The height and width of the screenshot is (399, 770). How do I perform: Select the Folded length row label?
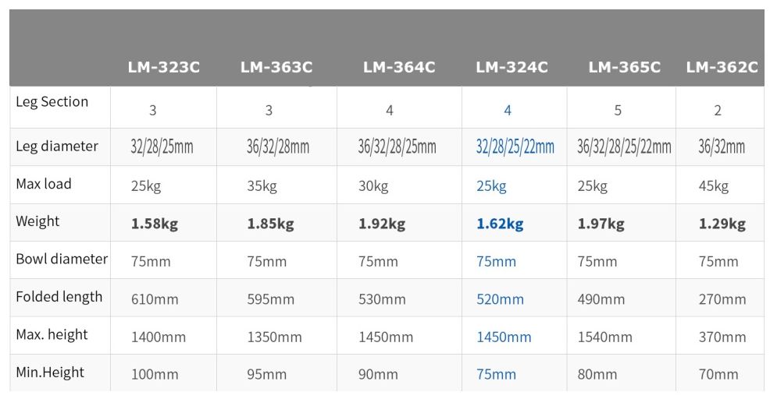point(59,297)
